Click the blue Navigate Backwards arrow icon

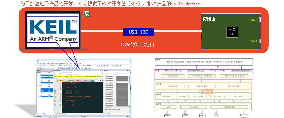tap(60, 65)
